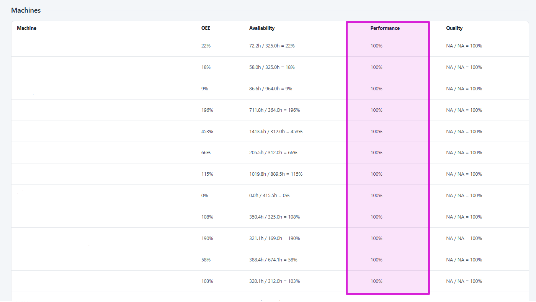Screen dimensions: 536x302
Task: Select the OEE cell showing 58%
Action: coord(206,260)
